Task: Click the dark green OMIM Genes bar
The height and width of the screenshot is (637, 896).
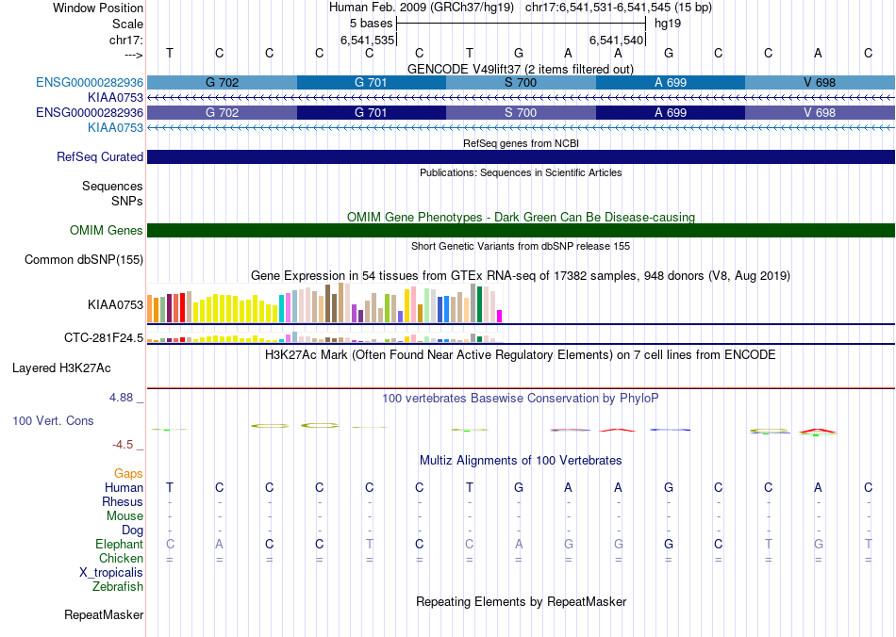Action: [x=522, y=231]
